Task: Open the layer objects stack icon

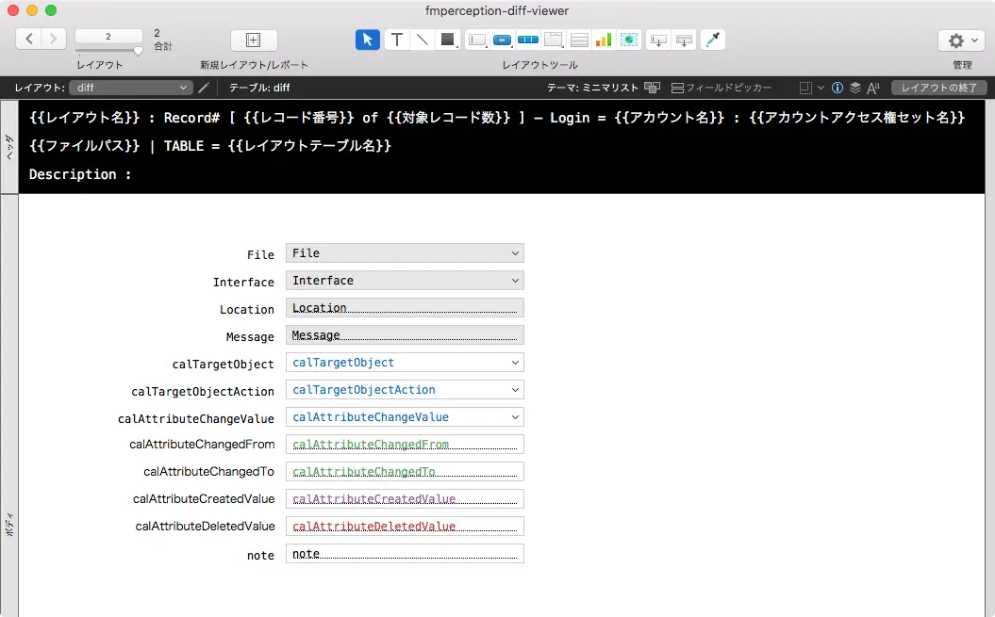Action: pyautogui.click(x=855, y=88)
